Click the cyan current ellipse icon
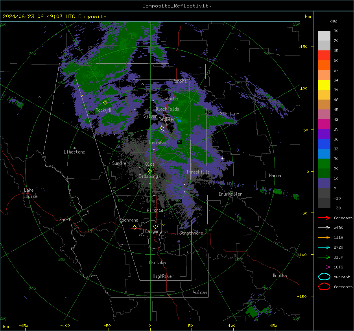The width and height of the screenshot is (354, 331). pos(324,277)
